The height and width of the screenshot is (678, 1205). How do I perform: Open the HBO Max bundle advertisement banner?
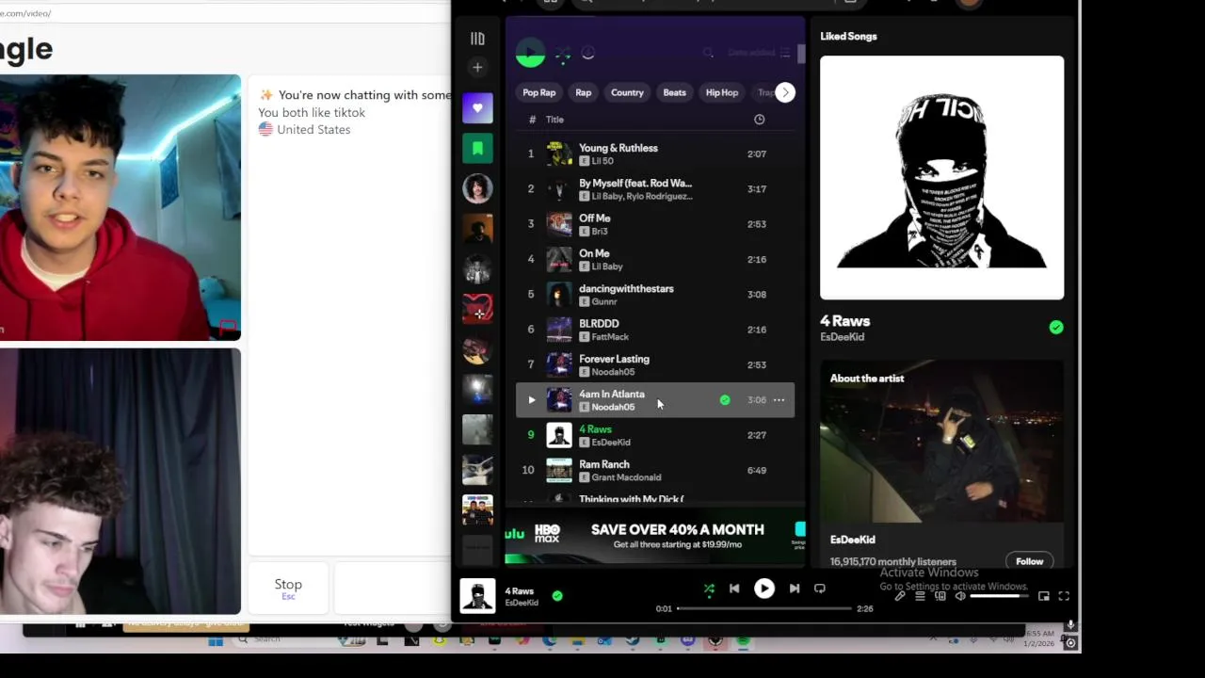tap(655, 538)
